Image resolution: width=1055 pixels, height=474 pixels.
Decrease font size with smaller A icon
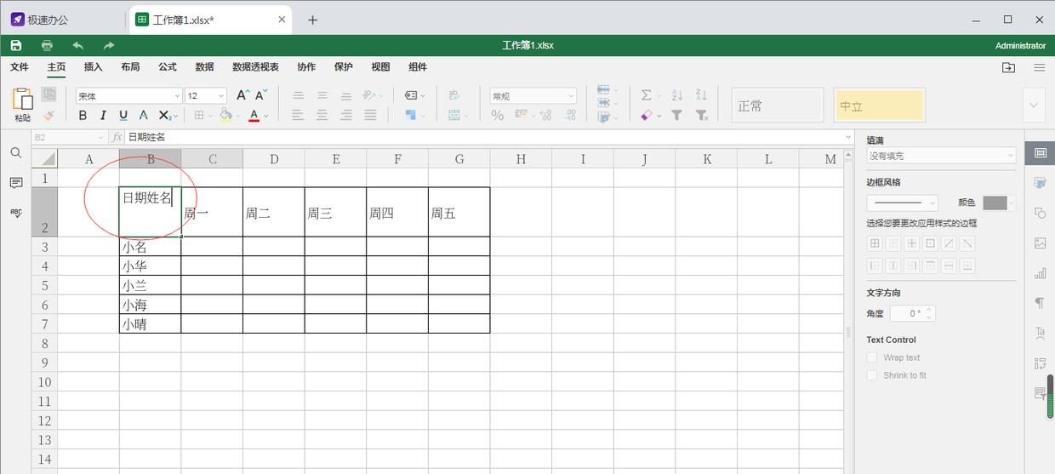[x=262, y=95]
